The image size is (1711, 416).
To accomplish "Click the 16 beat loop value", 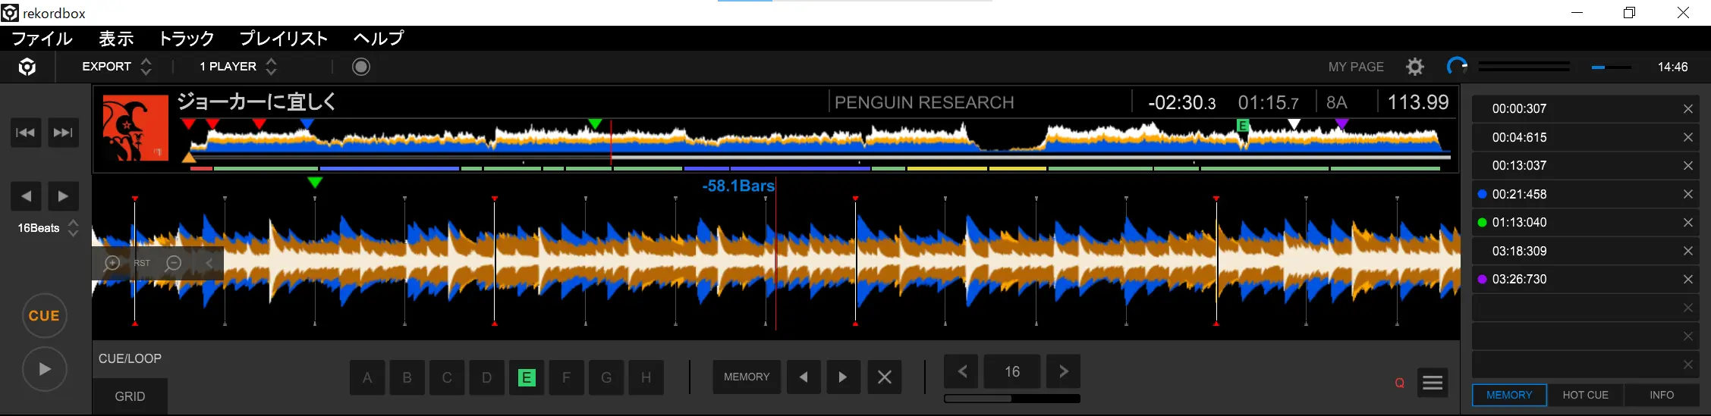I will 1012,371.
